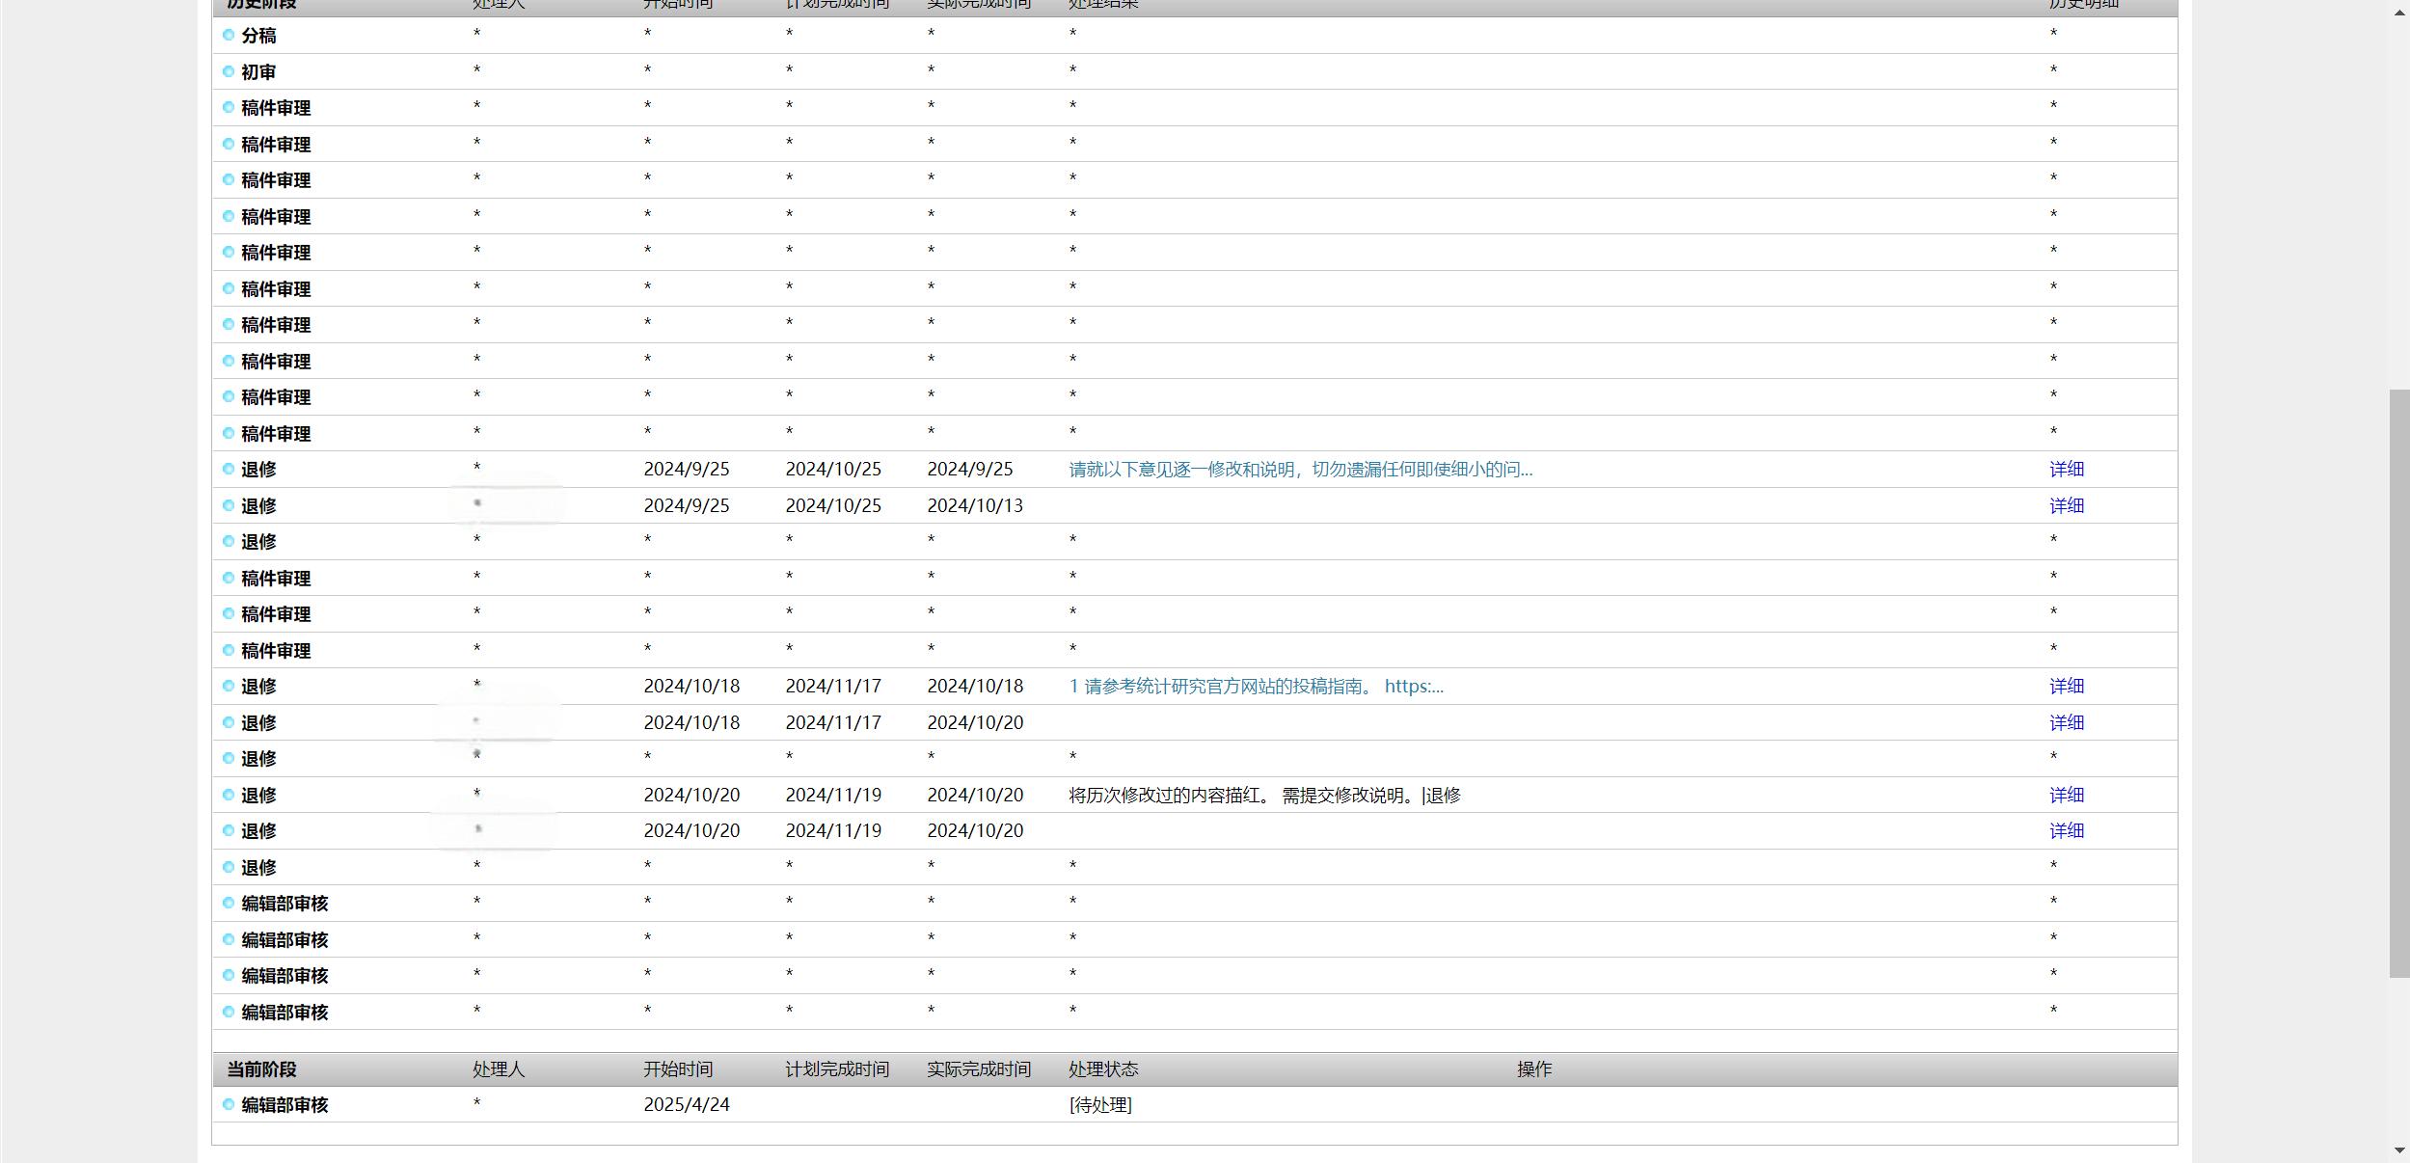Click bullet icon of 退修 row finished 2024/10/13
The image size is (2410, 1163).
pyautogui.click(x=229, y=505)
